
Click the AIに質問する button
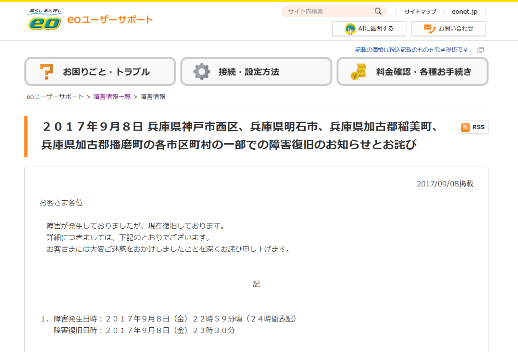point(369,29)
